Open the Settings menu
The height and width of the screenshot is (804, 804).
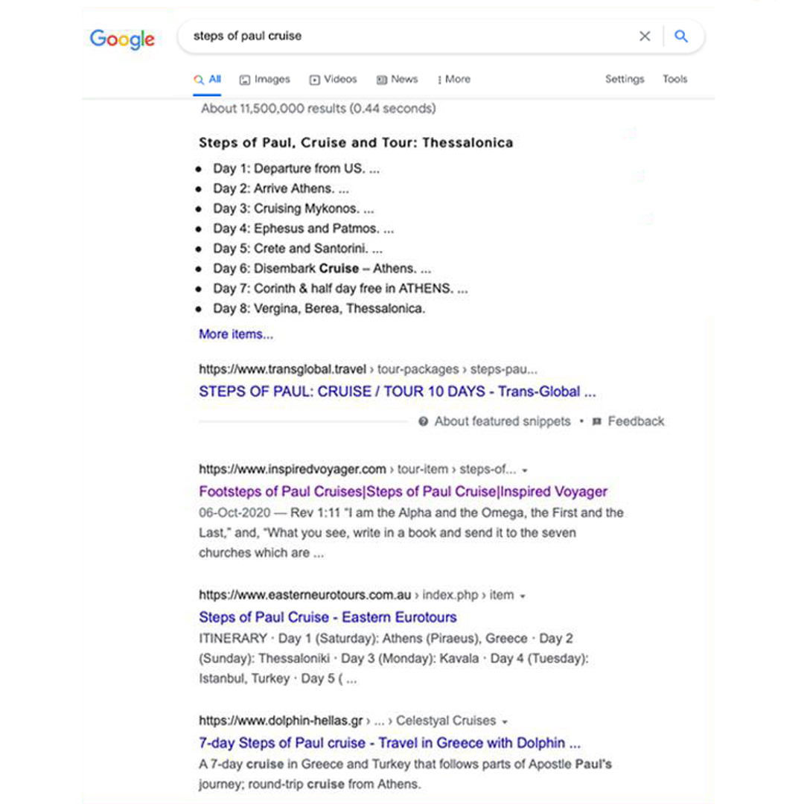625,79
